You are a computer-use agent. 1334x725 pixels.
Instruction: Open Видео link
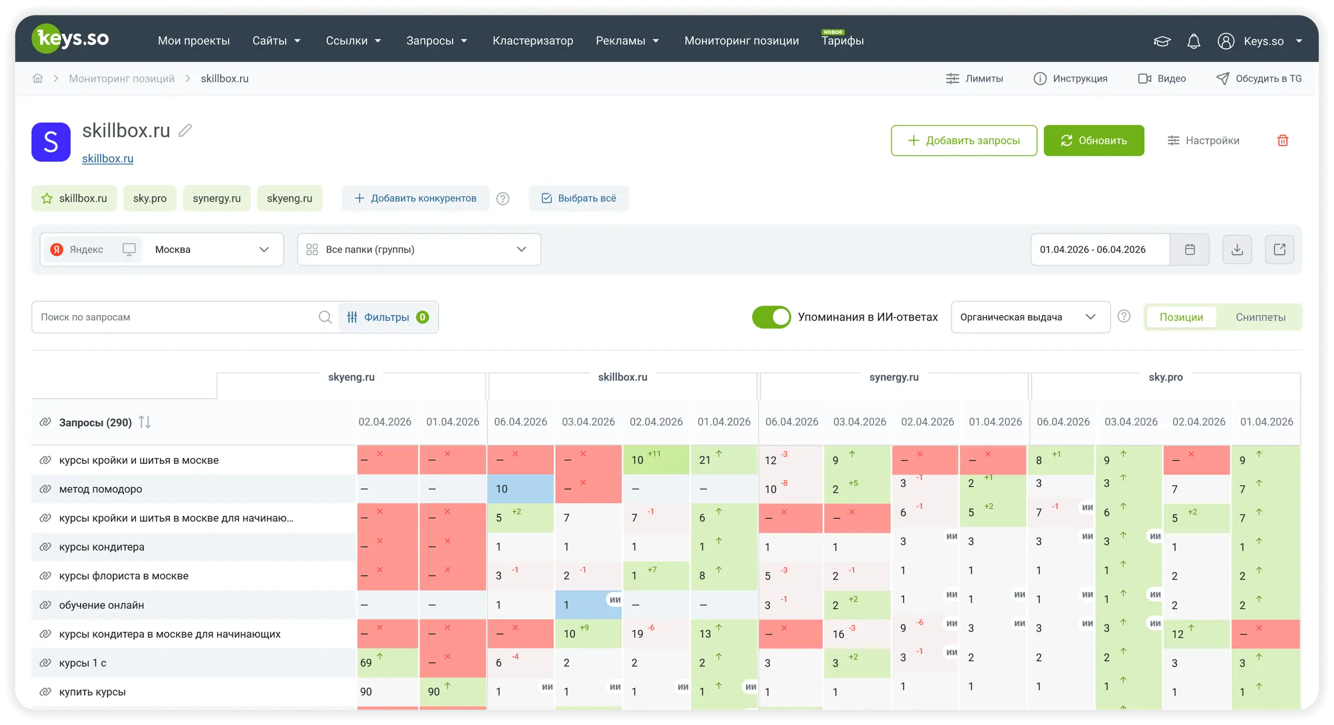[1162, 78]
